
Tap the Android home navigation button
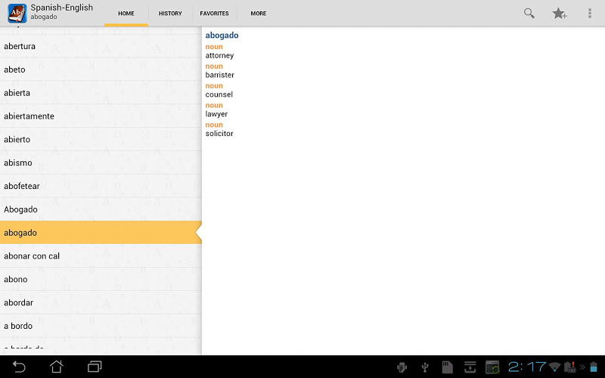56,367
